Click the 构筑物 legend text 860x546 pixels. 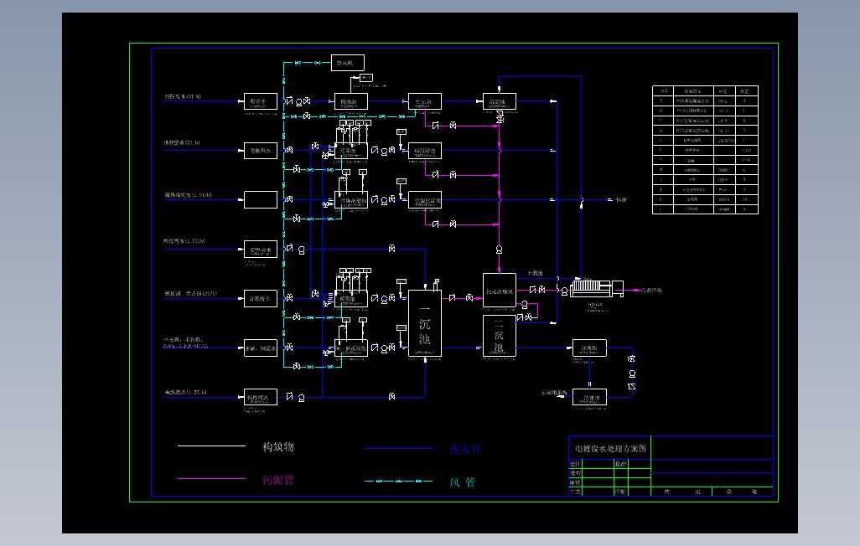click(x=278, y=447)
